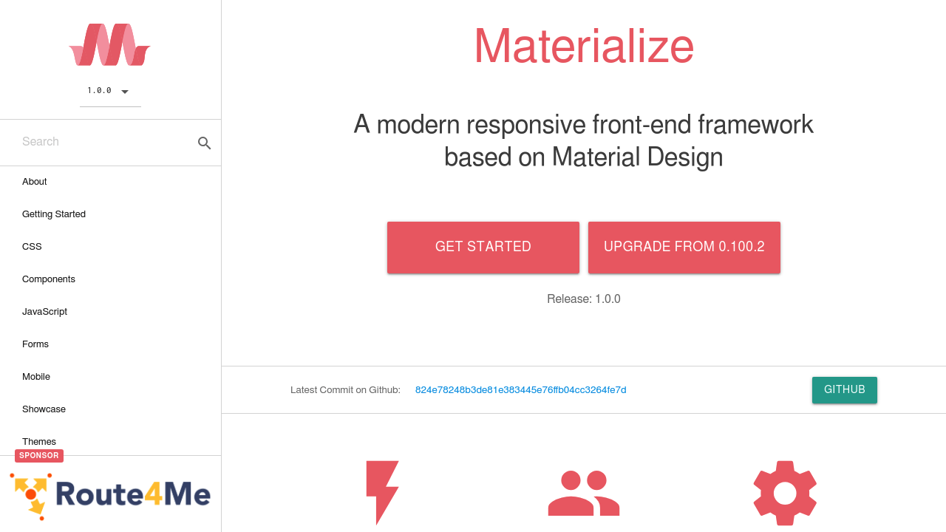Click UPGRADE FROM 0.100.2 button

click(684, 247)
